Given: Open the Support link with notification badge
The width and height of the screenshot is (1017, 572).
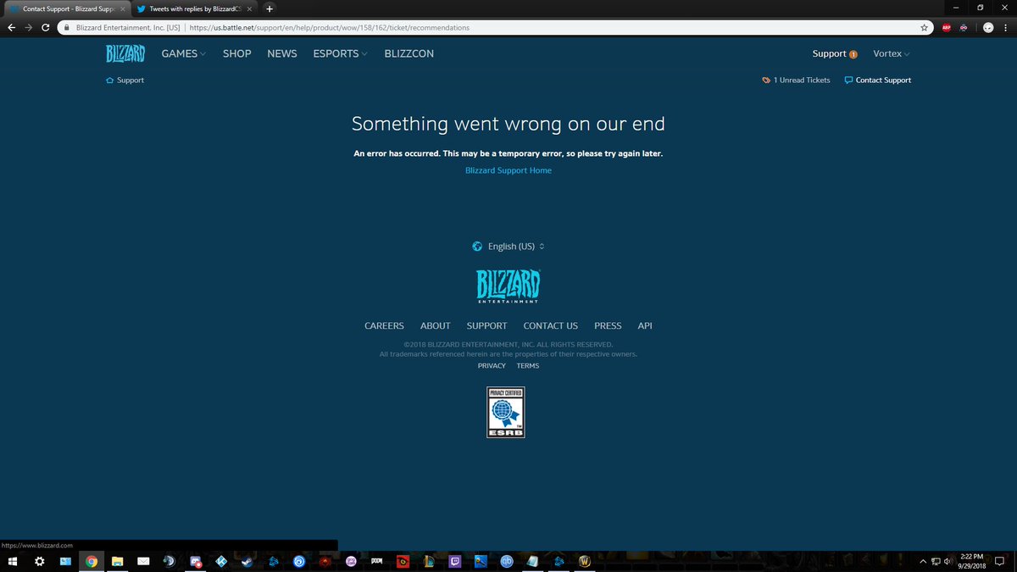Looking at the screenshot, I should (x=835, y=53).
